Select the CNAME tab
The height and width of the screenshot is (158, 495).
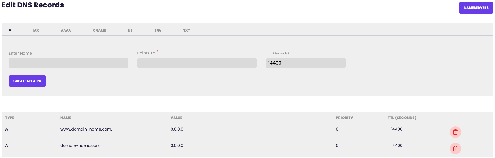(x=99, y=31)
